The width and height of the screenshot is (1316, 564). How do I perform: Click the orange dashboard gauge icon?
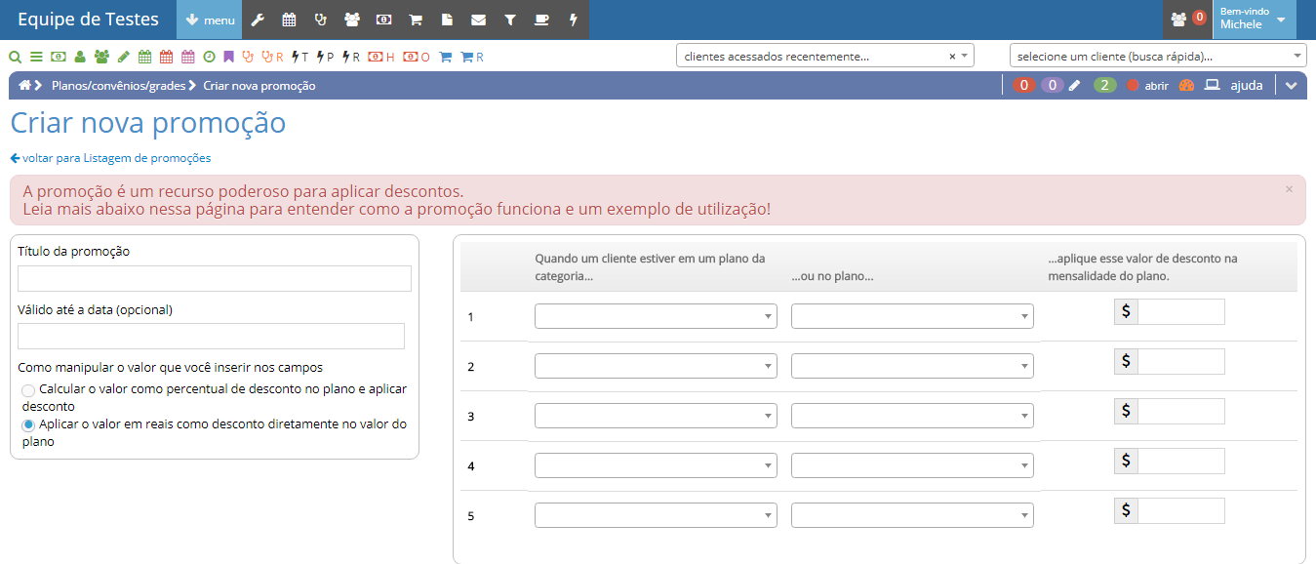coord(1186,85)
